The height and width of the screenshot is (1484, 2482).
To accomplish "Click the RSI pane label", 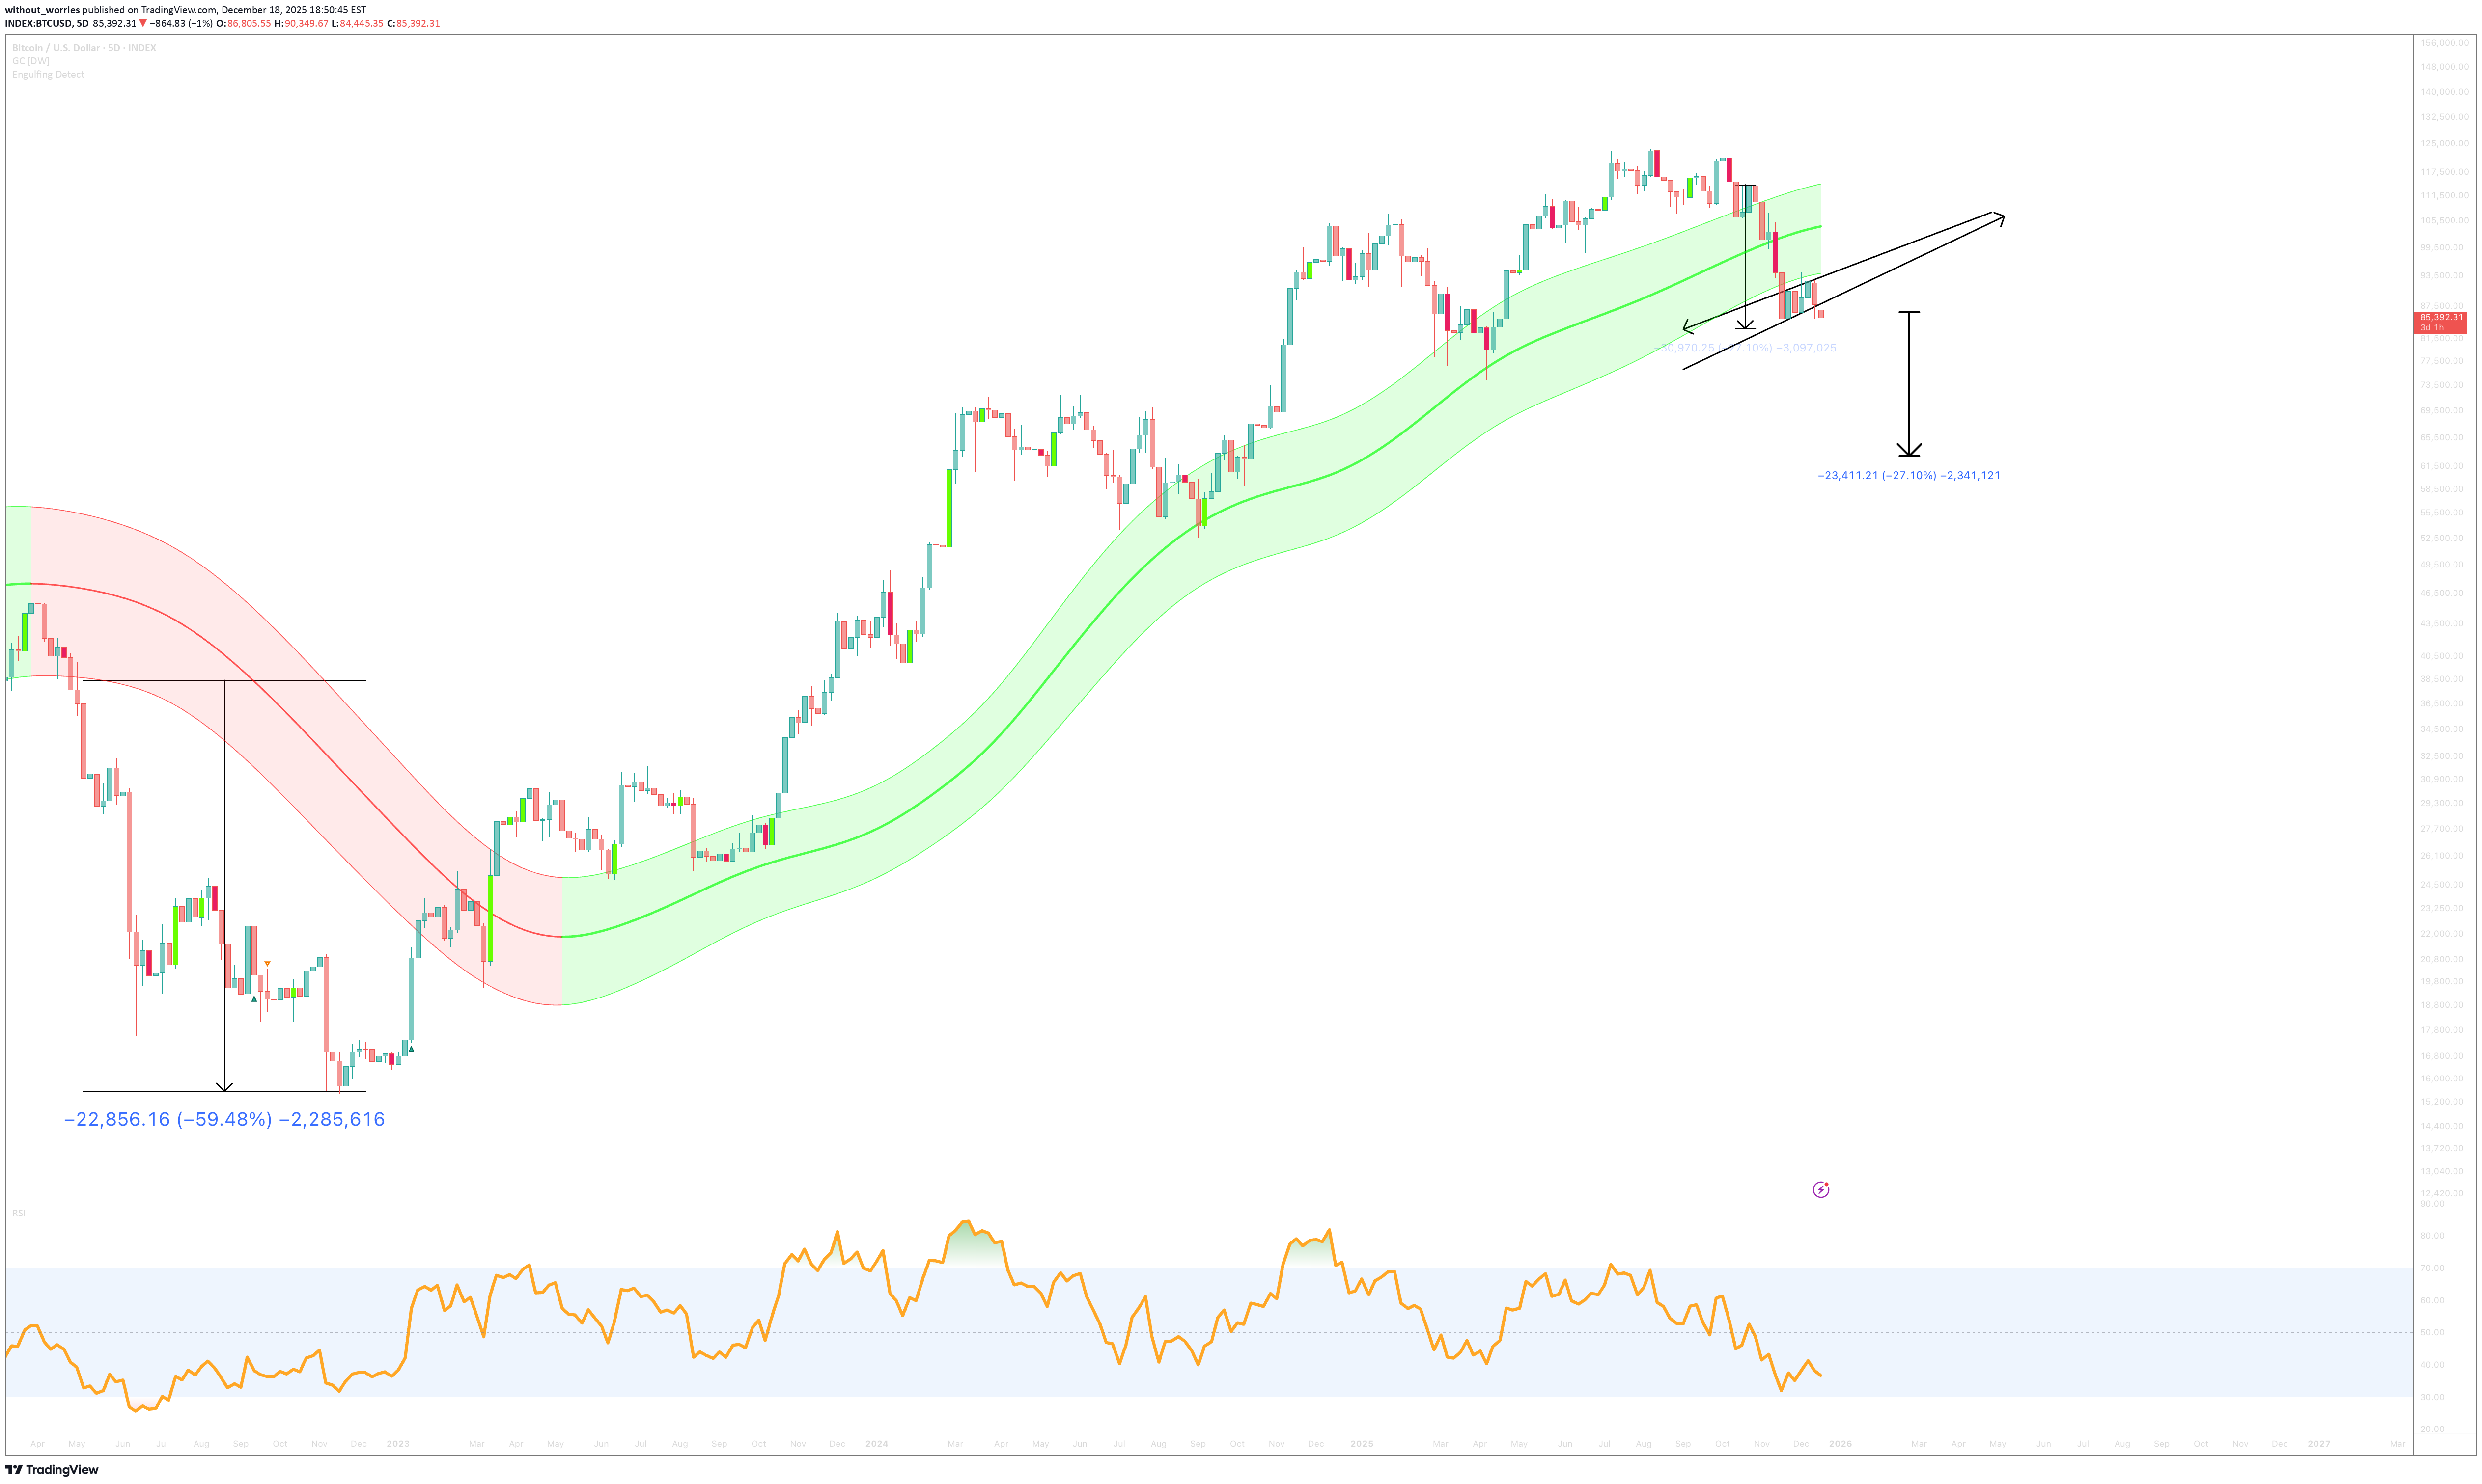I will pyautogui.click(x=19, y=1213).
